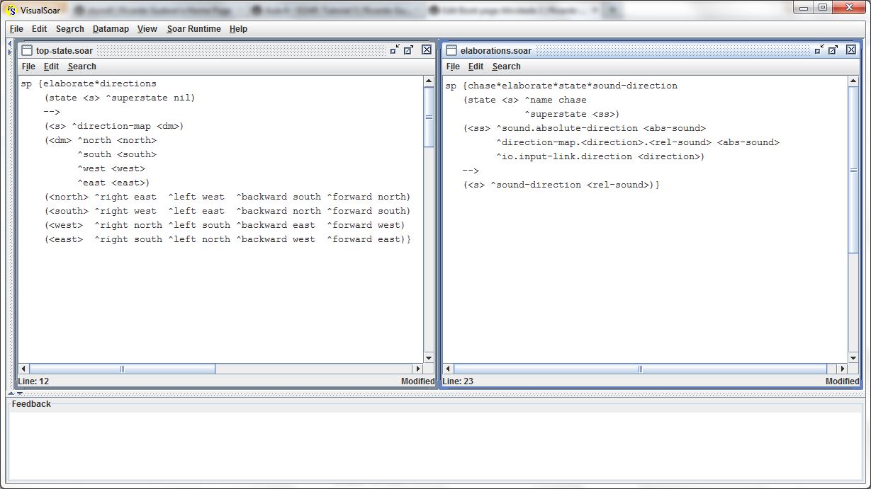Open Search menu in elaborations.soar window
Image resolution: width=871 pixels, height=489 pixels.
pos(506,67)
